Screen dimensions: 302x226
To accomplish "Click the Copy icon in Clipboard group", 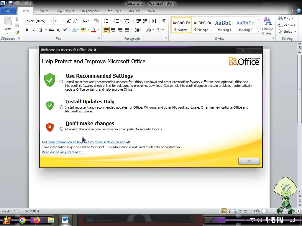I will (x=17, y=25).
